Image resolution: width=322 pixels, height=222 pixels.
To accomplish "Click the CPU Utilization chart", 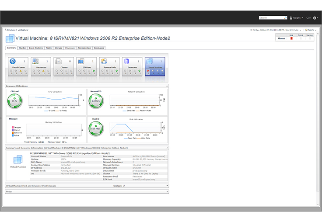I will click(54, 100).
